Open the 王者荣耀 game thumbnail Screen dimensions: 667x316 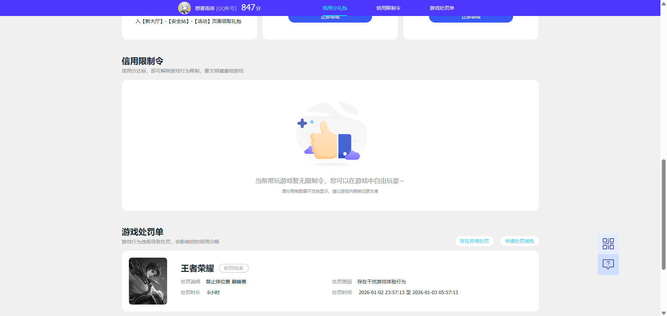148,281
